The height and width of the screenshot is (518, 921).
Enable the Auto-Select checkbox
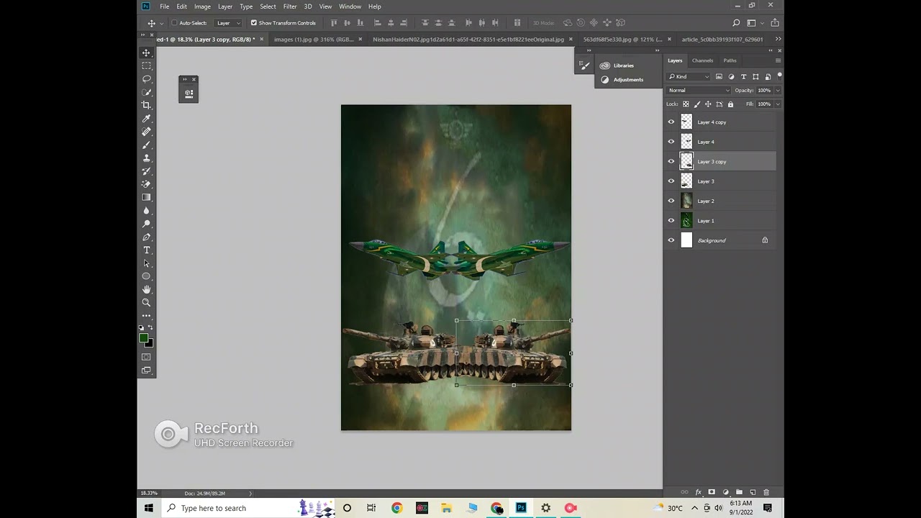pyautogui.click(x=174, y=23)
